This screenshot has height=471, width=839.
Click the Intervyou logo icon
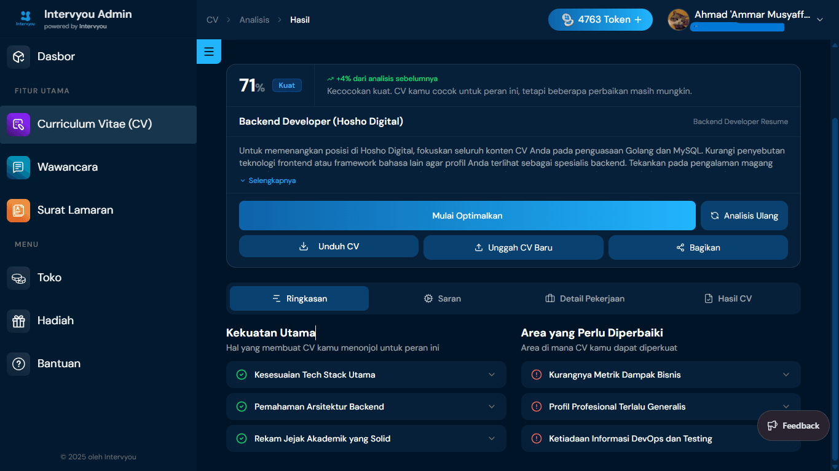(25, 18)
